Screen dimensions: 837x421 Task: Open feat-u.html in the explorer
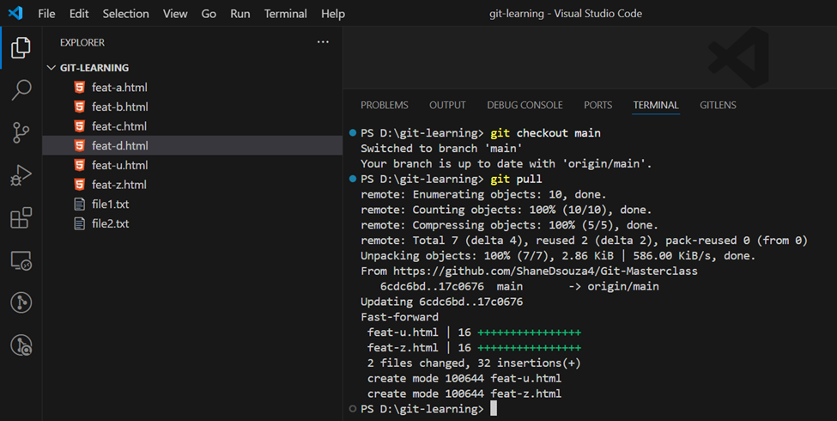point(192,165)
